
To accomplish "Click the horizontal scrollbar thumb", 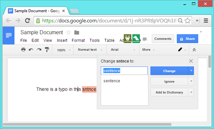I will coord(87,124).
